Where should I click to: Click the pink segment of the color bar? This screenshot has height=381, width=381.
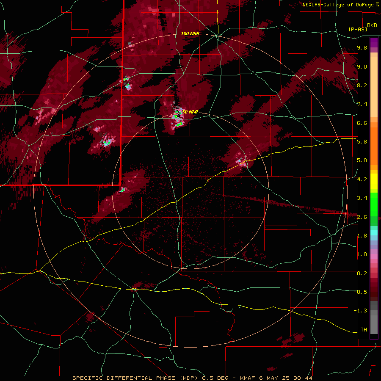tap(374, 257)
